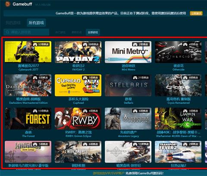The image size is (207, 176).
Task: Open the Ancestors Legacy thumbnail
Action: [128, 119]
